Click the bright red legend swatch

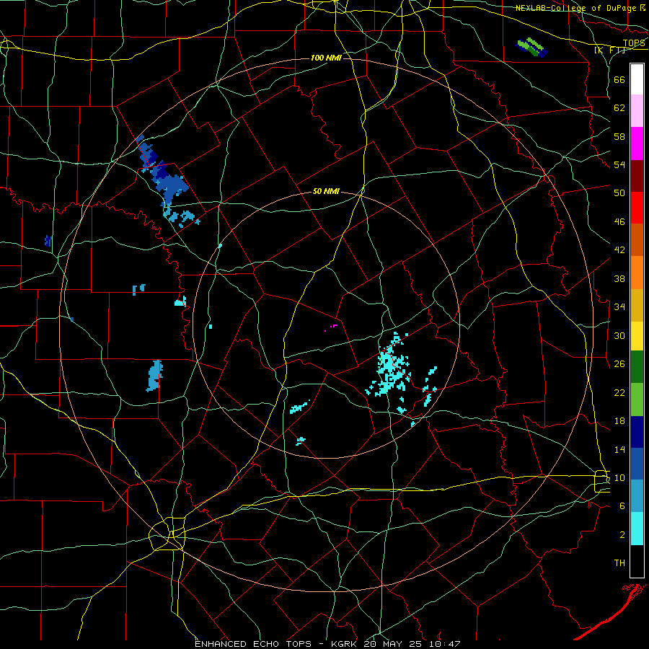coord(637,208)
